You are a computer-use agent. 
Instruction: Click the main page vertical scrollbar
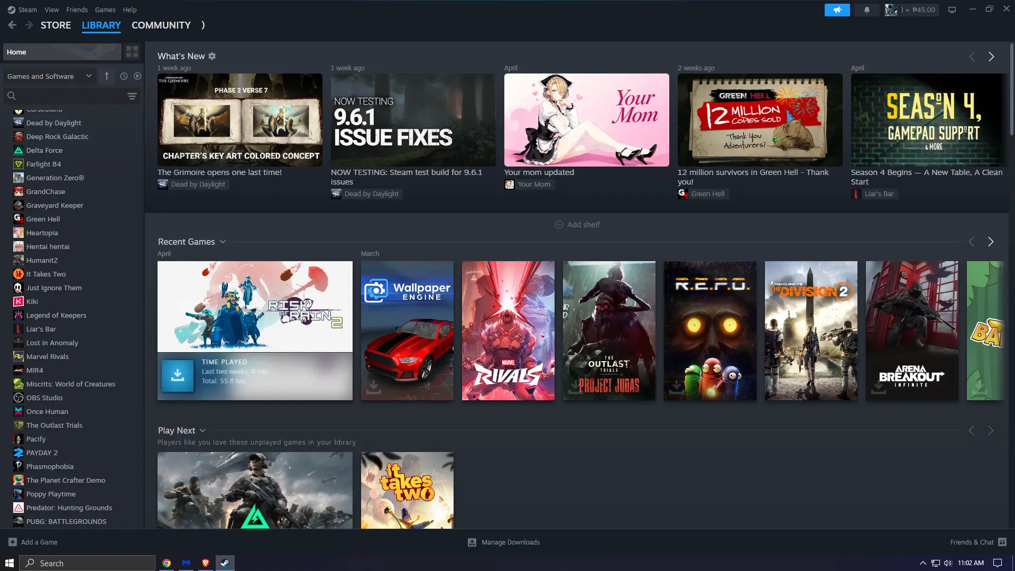(x=1011, y=90)
